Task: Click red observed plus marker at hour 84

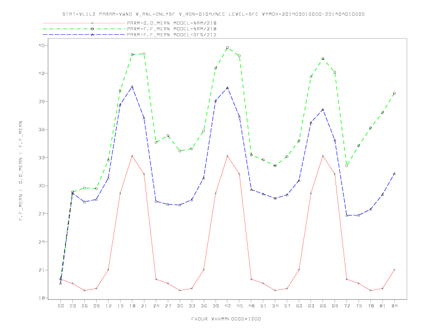Action: [x=394, y=270]
